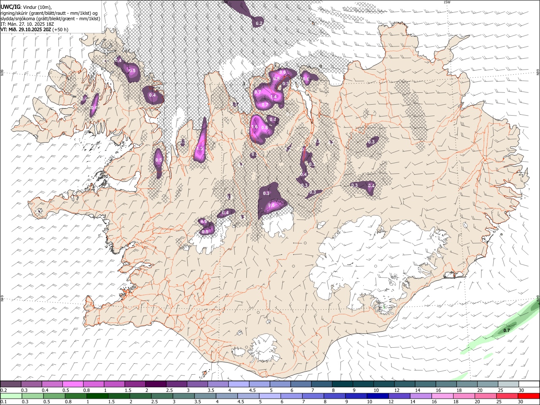Select the light lavender 4–4.5 swatch in upper legend

coord(239,384)
